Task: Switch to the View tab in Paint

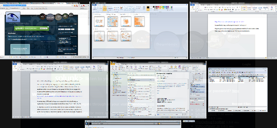Action: (104, 5)
